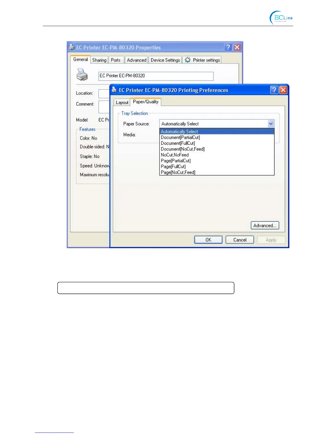Click the 'Media:' label
The height and width of the screenshot is (435, 336).
point(129,135)
